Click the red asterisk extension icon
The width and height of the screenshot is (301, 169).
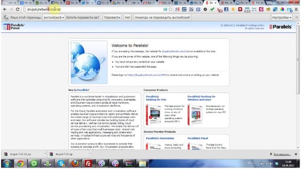(240, 9)
